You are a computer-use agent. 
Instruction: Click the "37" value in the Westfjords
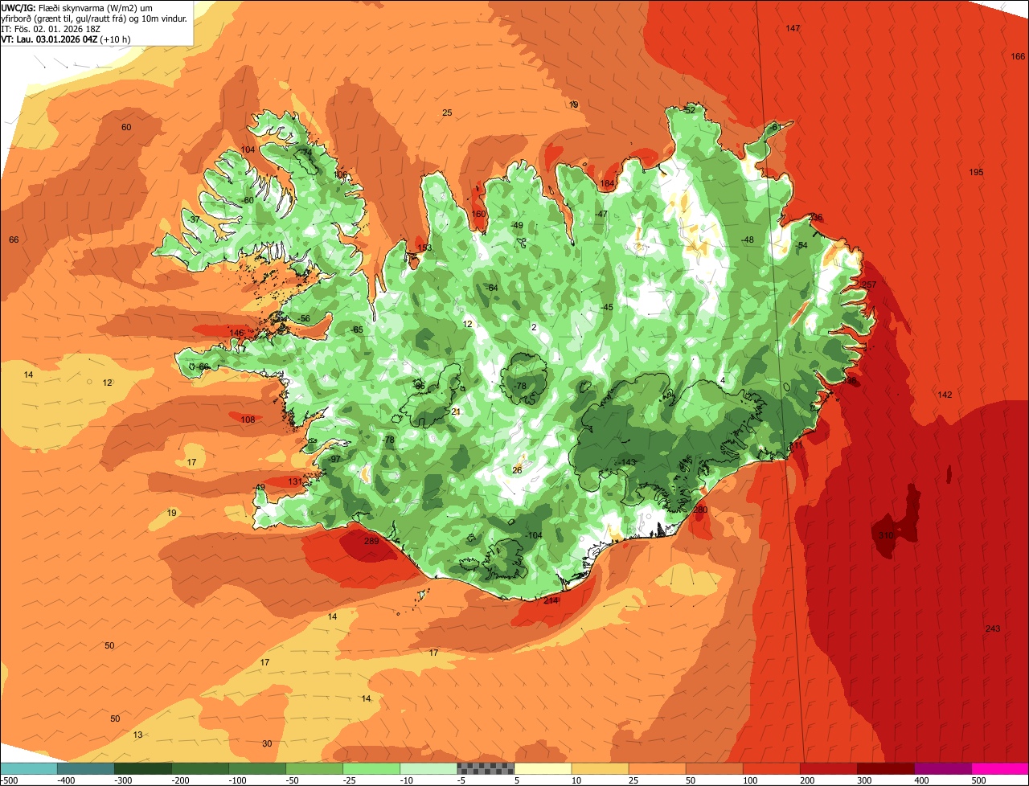click(195, 219)
